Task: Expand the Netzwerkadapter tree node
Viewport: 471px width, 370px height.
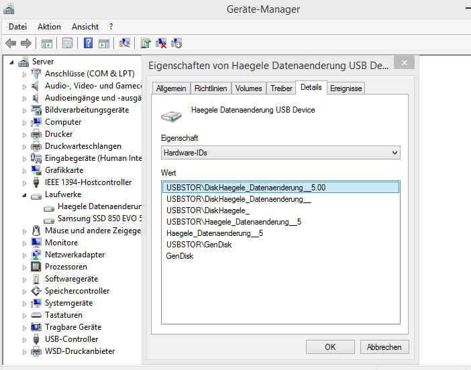Action: [x=25, y=255]
